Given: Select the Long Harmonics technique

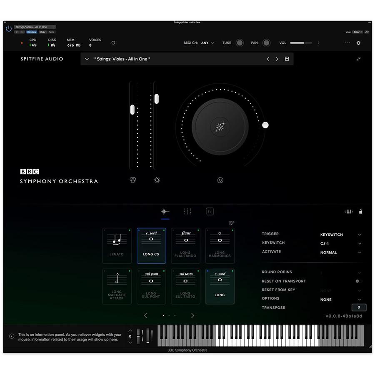Looking at the screenshot, I should [x=220, y=245].
